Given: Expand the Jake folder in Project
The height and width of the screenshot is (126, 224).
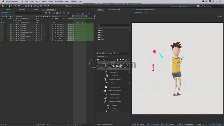Looking at the screenshot, I should click(97, 31).
